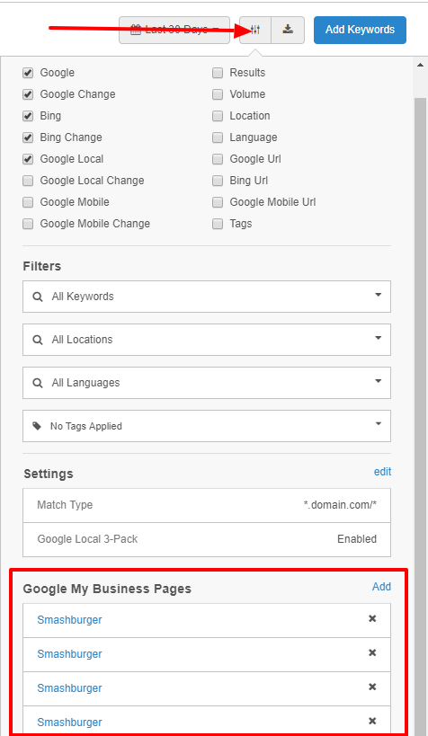Click the tag icon in No Tags Applied
The width and height of the screenshot is (428, 736).
point(37,426)
